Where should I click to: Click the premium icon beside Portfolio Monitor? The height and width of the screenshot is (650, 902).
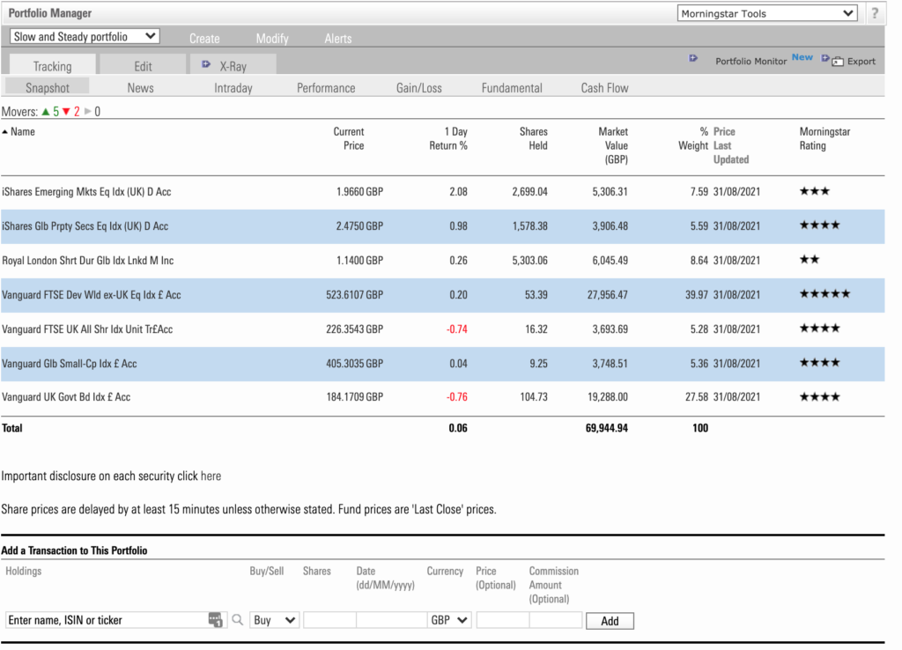pos(693,56)
